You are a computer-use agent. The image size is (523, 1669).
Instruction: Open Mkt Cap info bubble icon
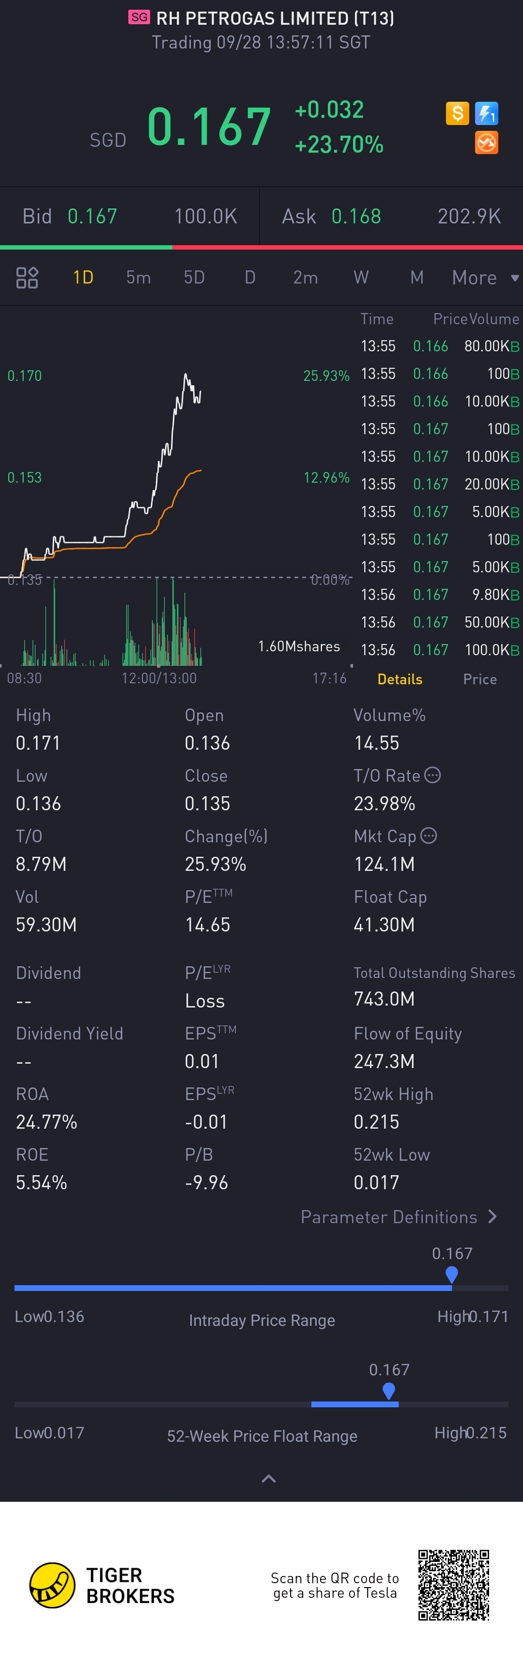(429, 835)
